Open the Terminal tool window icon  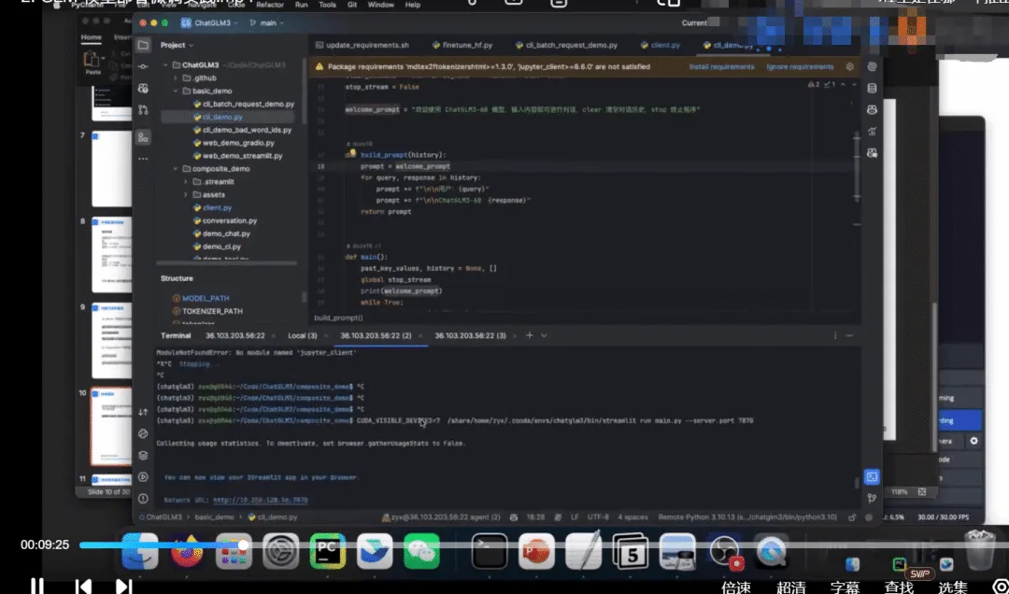click(x=872, y=477)
